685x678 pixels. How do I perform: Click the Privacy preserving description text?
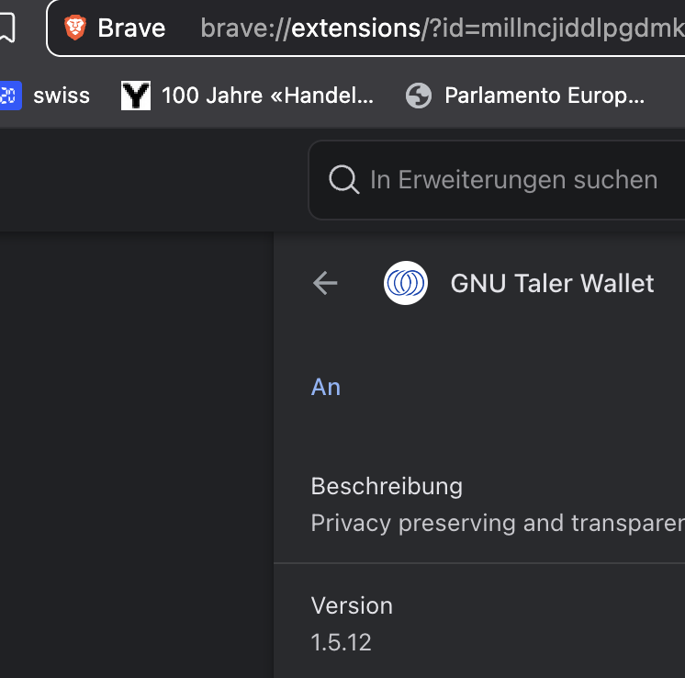point(498,524)
